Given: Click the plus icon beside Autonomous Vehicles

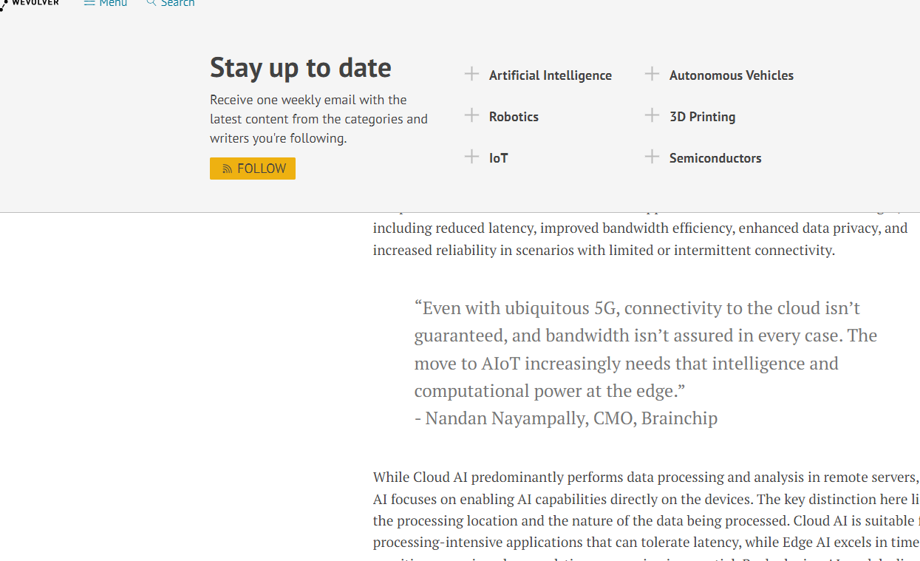Looking at the screenshot, I should (652, 74).
